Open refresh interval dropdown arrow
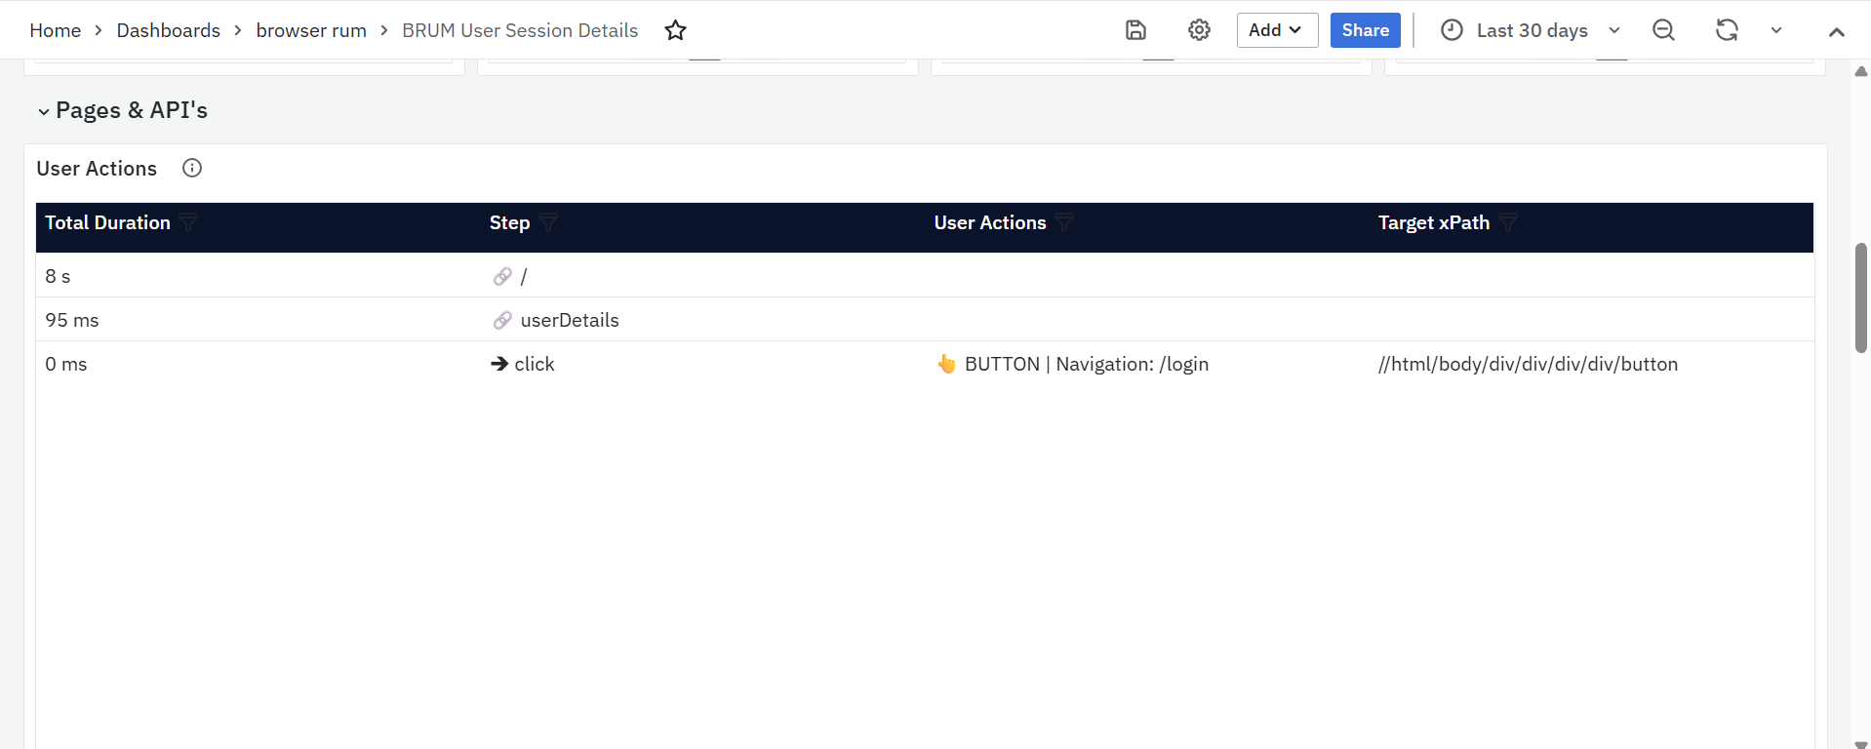 tap(1776, 30)
